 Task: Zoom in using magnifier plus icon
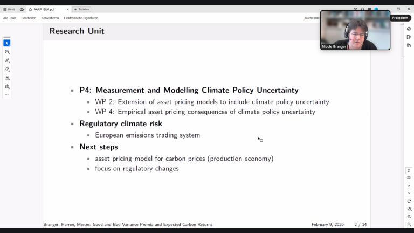409,217
